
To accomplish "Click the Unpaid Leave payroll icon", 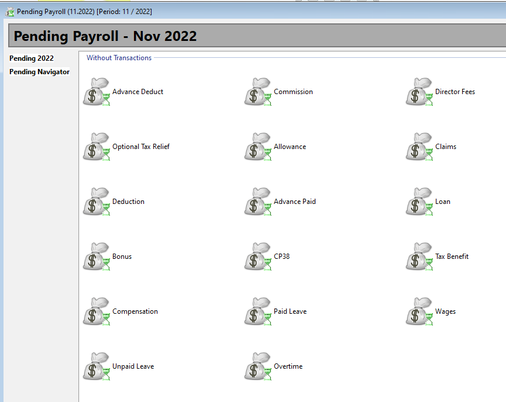I will coord(96,366).
